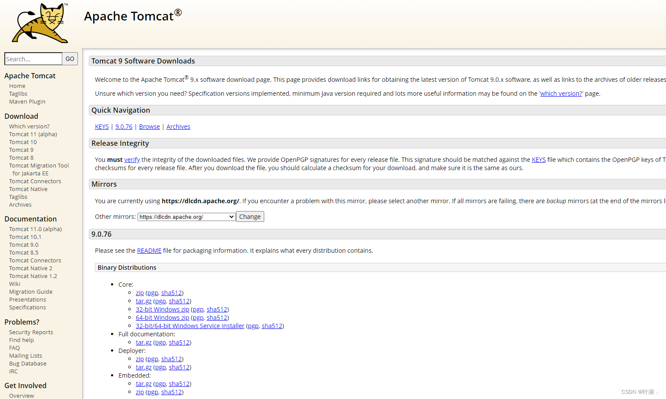666x399 pixels.
Task: Download the sha512 checksum for Core tar.gz
Action: coord(179,301)
